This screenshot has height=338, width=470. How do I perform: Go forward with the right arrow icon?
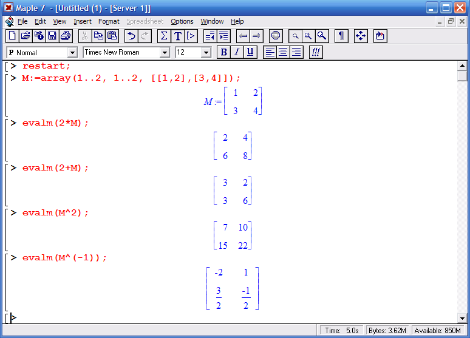click(x=256, y=36)
